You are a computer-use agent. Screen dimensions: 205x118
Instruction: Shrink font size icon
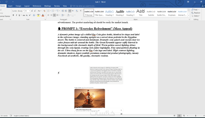(x=35, y=11)
